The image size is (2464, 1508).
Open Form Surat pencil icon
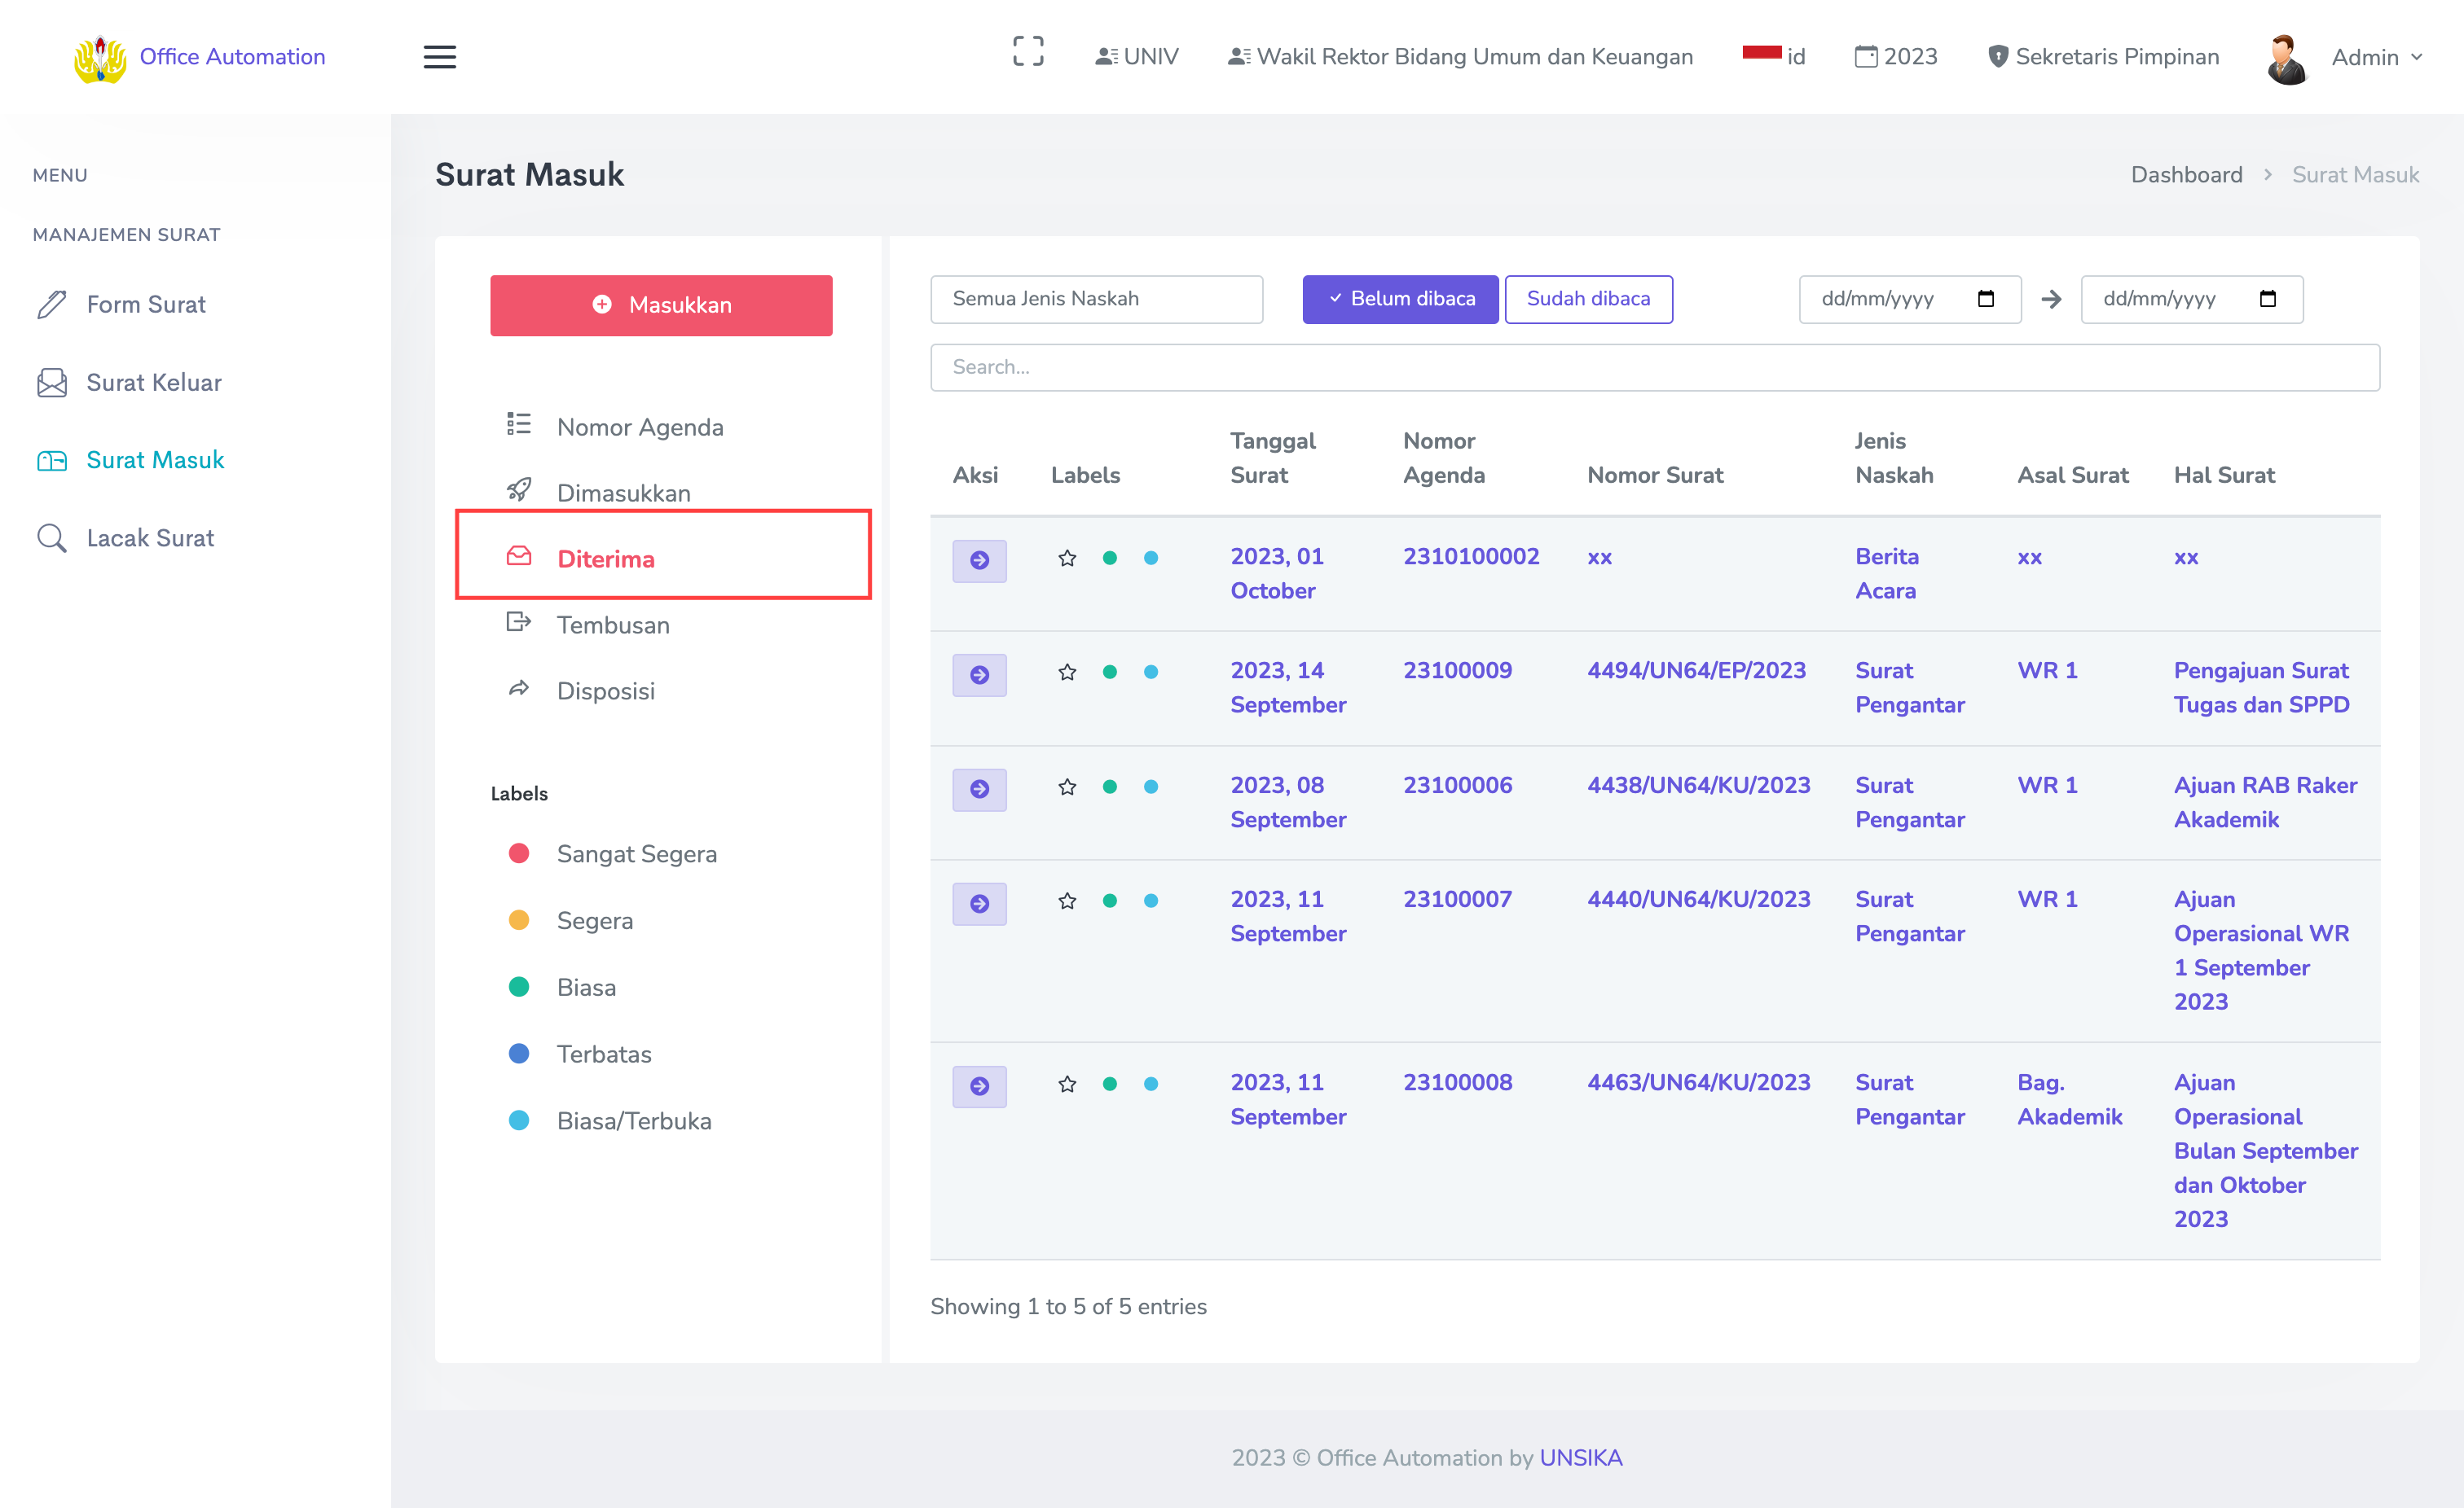[x=52, y=304]
